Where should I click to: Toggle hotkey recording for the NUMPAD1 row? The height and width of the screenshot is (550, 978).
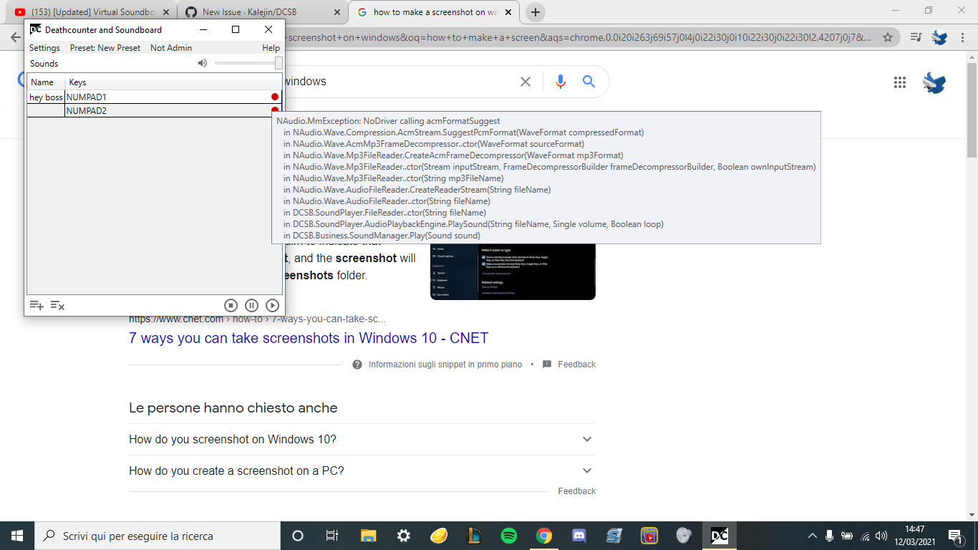(274, 97)
